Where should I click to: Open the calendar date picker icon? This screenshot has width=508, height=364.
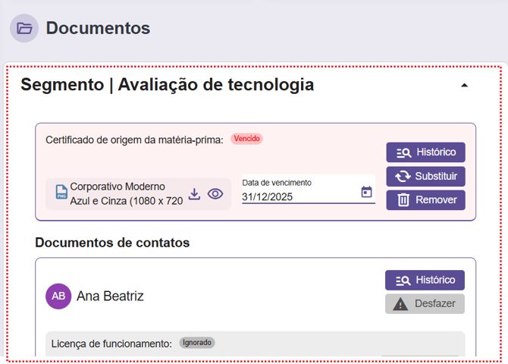366,192
